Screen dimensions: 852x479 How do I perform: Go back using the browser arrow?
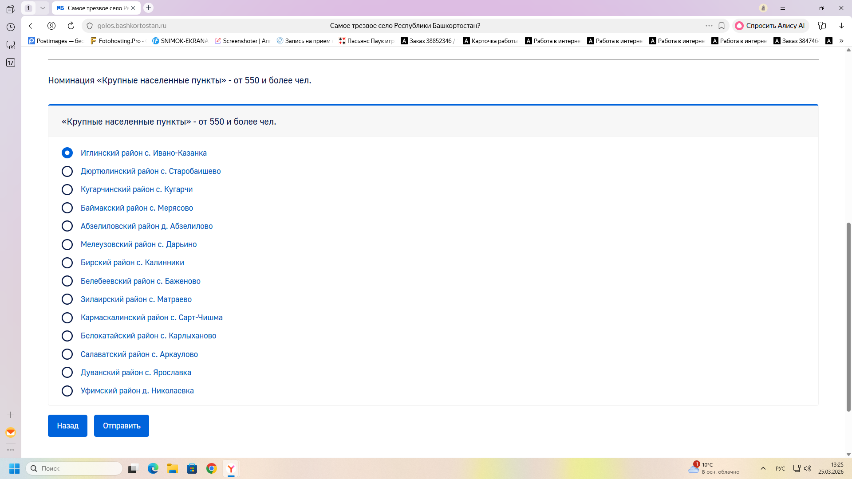[x=32, y=26]
